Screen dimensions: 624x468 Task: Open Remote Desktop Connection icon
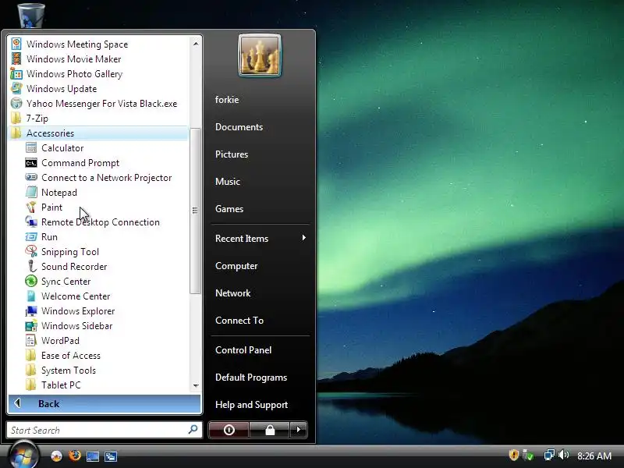tap(31, 222)
